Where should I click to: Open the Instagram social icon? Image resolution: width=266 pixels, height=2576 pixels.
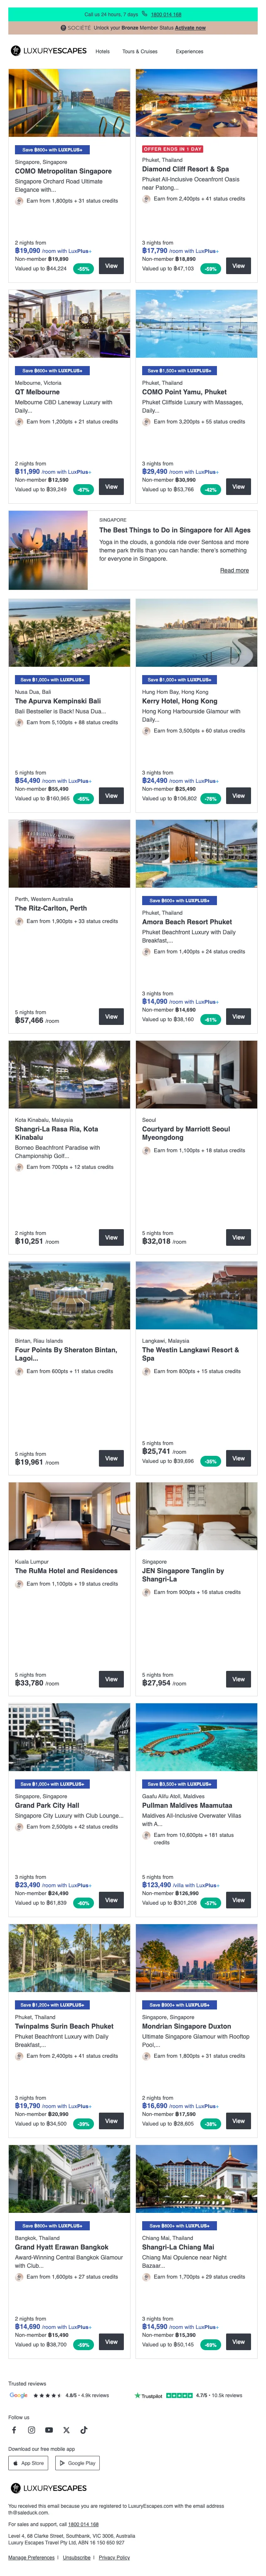point(31,2430)
